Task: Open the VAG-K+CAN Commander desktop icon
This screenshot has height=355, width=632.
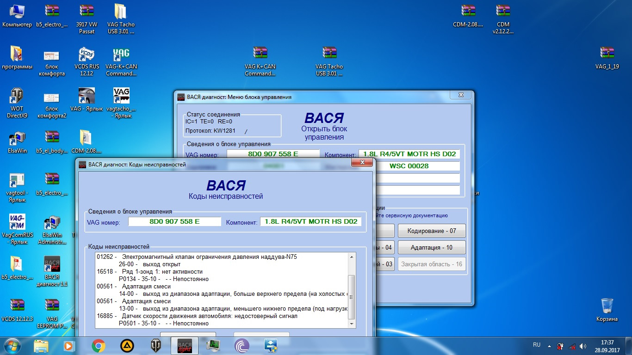Action: (x=121, y=56)
